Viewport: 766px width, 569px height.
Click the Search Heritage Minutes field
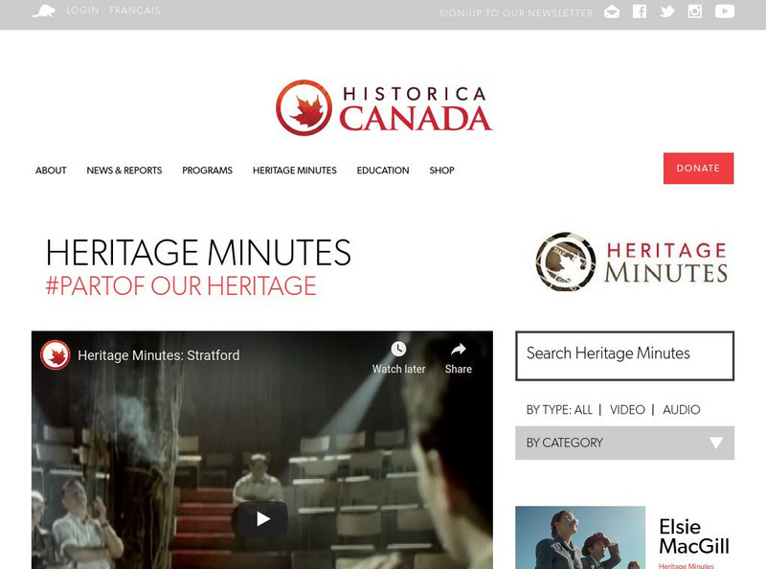click(x=624, y=355)
